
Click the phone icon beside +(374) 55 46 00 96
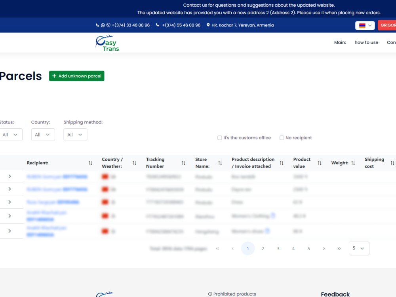pos(157,25)
